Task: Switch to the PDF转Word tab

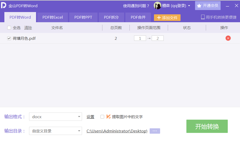Action: coord(20,17)
